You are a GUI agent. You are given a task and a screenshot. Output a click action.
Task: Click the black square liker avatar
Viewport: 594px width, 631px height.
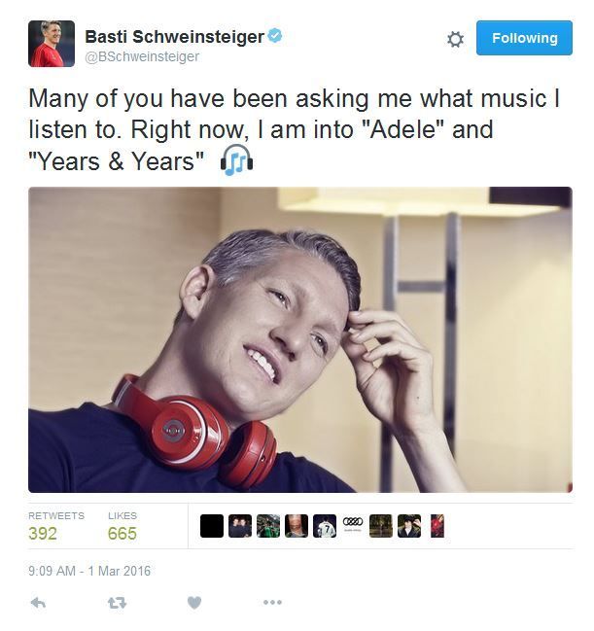[212, 526]
